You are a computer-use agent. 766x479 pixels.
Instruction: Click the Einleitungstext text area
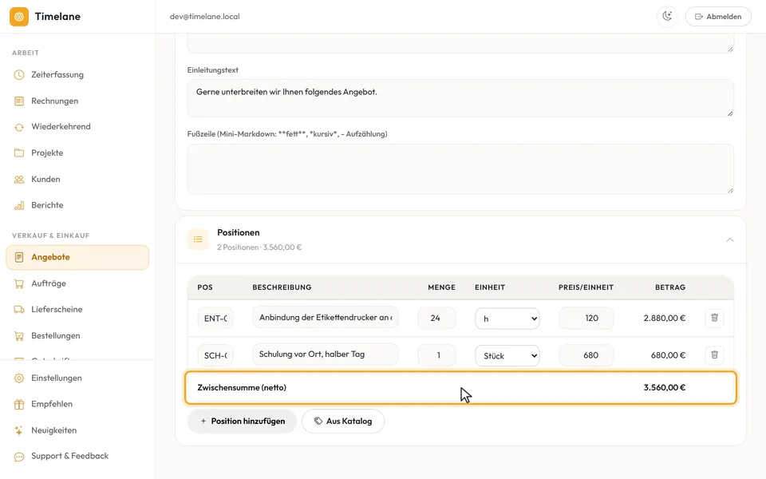point(460,98)
